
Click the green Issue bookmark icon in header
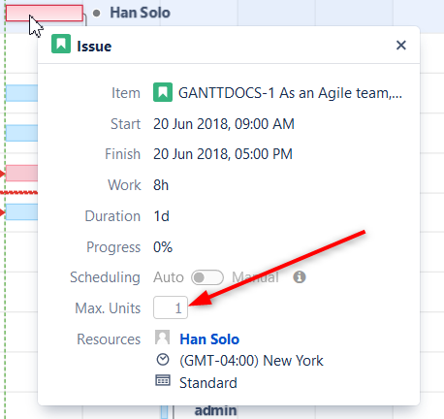(x=61, y=44)
